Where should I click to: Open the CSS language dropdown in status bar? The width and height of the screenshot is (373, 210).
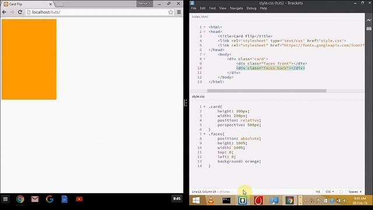tap(330, 192)
